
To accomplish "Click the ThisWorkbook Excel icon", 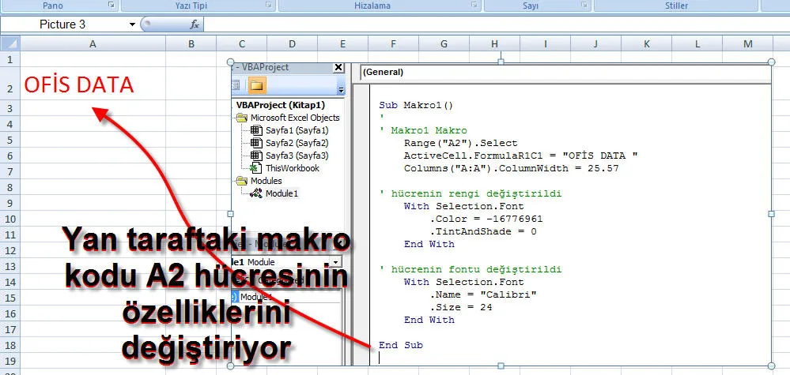I will pyautogui.click(x=256, y=168).
